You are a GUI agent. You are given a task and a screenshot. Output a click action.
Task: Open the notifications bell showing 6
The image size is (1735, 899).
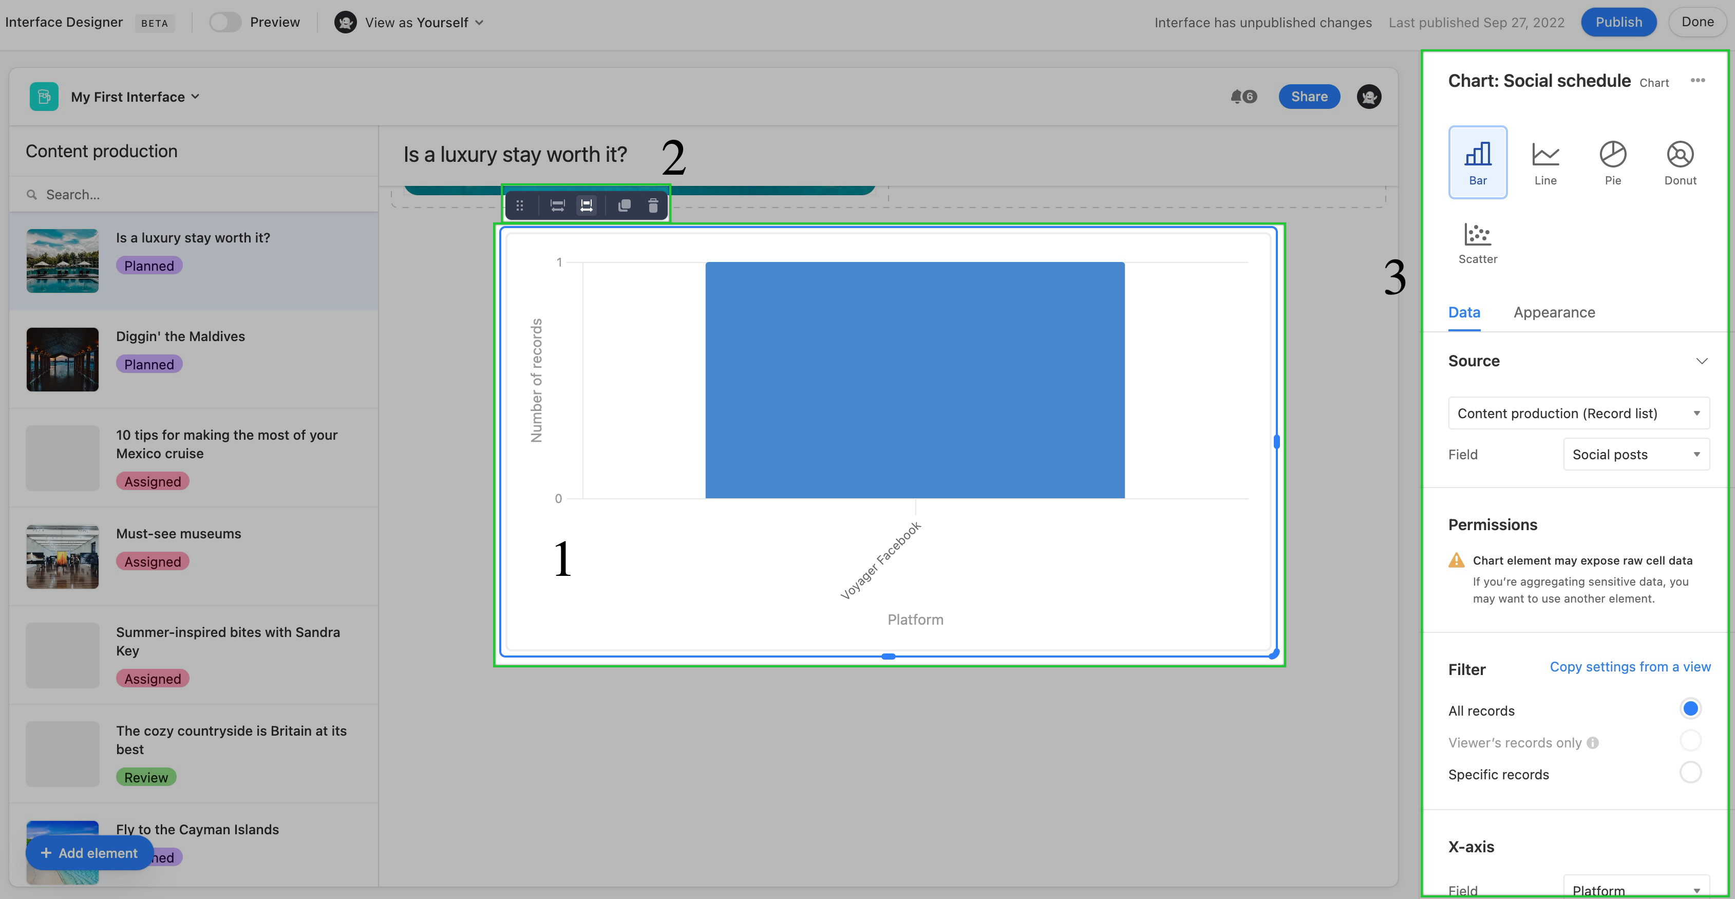(x=1243, y=96)
